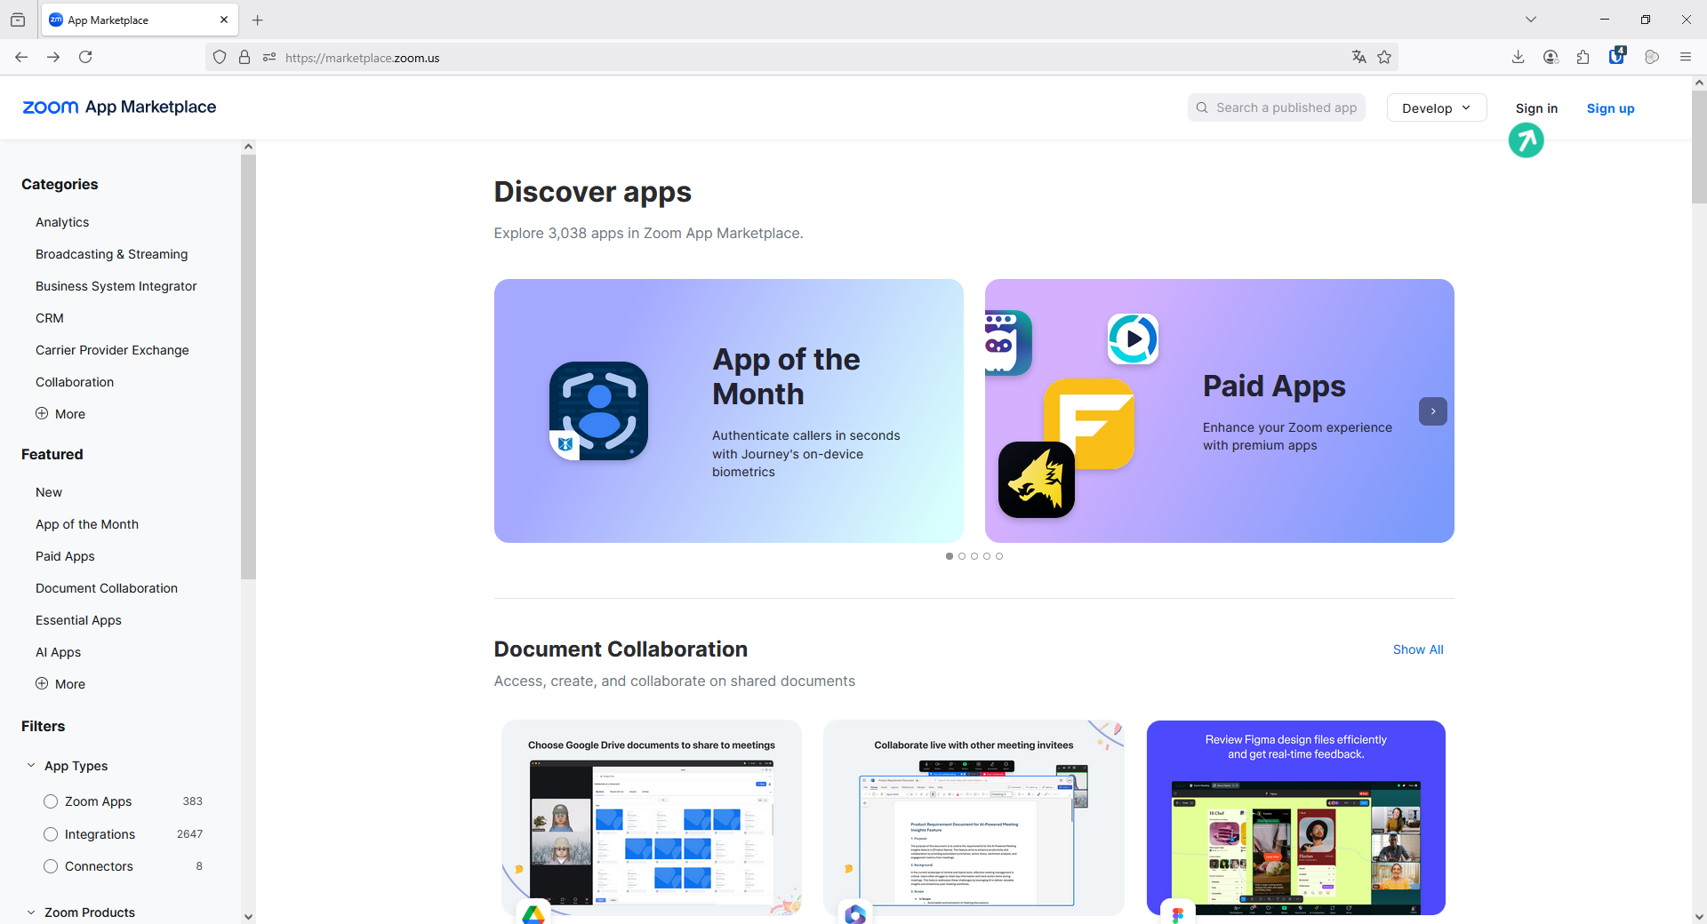The width and height of the screenshot is (1707, 924).
Task: Open the Analytics category
Action: pyautogui.click(x=62, y=222)
